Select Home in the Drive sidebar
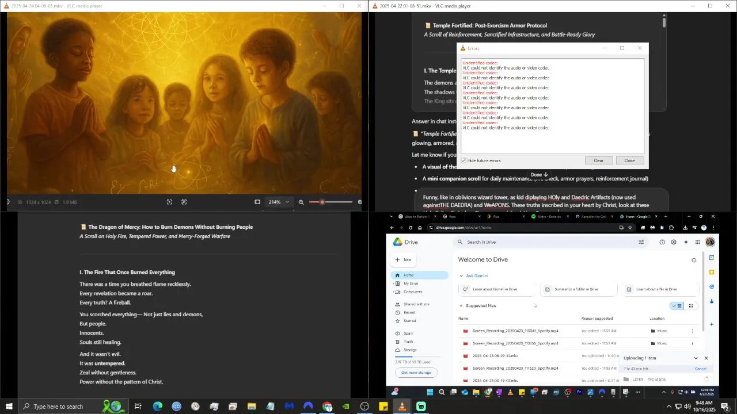 pos(419,275)
